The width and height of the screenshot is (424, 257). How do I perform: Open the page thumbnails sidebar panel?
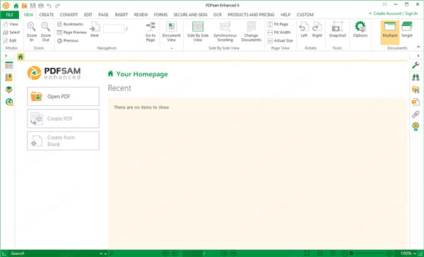click(9, 66)
